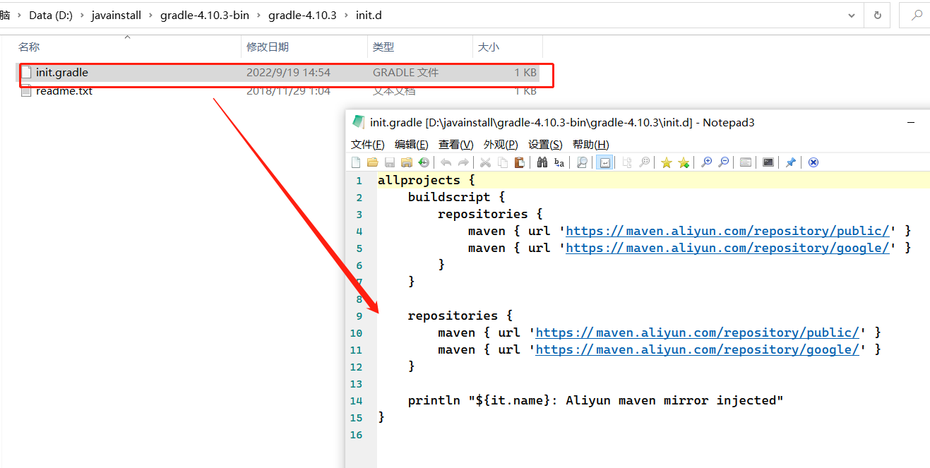930x468 pixels.
Task: Click init.d breadcrumb in the address bar
Action: click(x=368, y=15)
